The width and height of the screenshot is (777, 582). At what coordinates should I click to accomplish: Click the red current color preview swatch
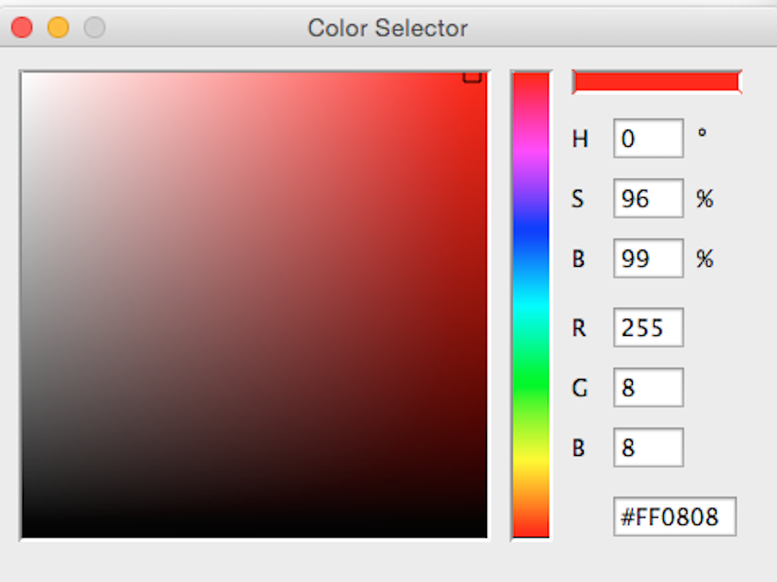656,82
